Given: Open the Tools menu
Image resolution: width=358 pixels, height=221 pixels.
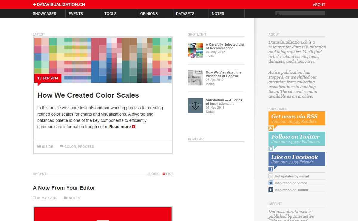Looking at the screenshot, I should tap(110, 13).
